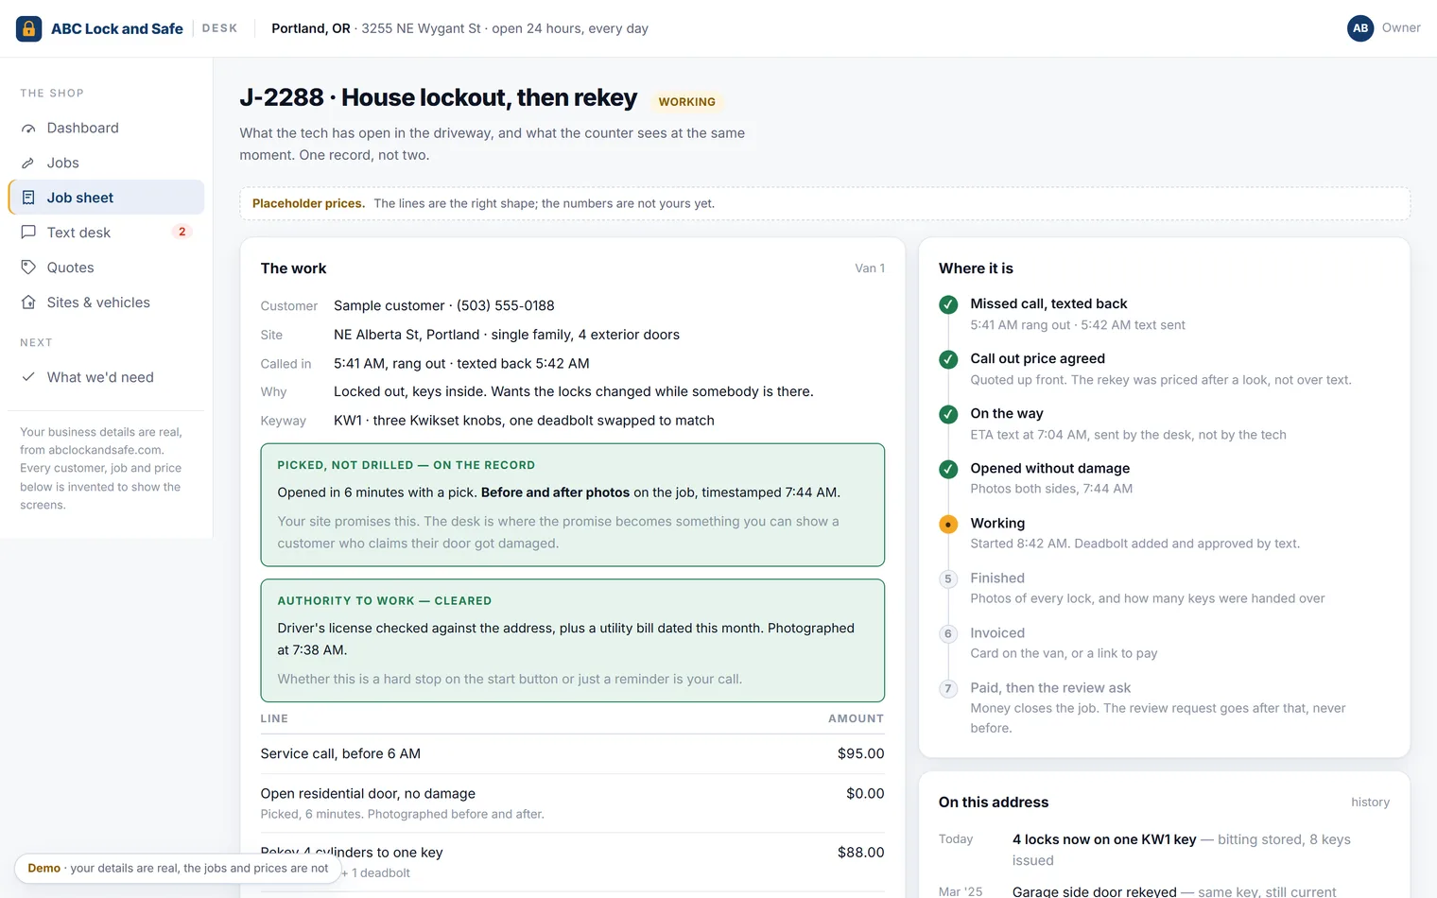This screenshot has width=1437, height=898.
Task: Click the 4 locks now on one KW1 key entry
Action: (1104, 839)
